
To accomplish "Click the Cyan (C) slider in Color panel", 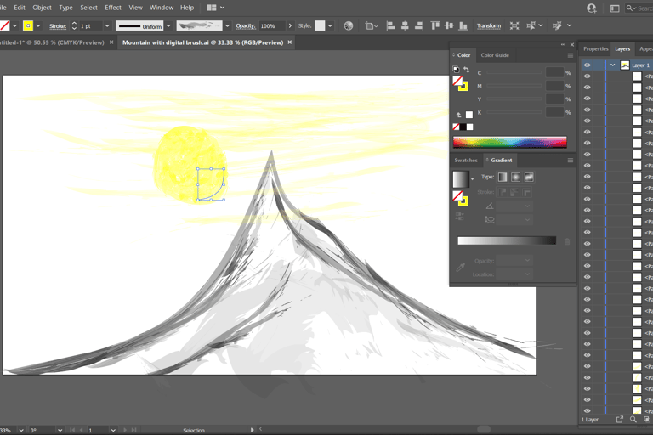I will coord(514,73).
